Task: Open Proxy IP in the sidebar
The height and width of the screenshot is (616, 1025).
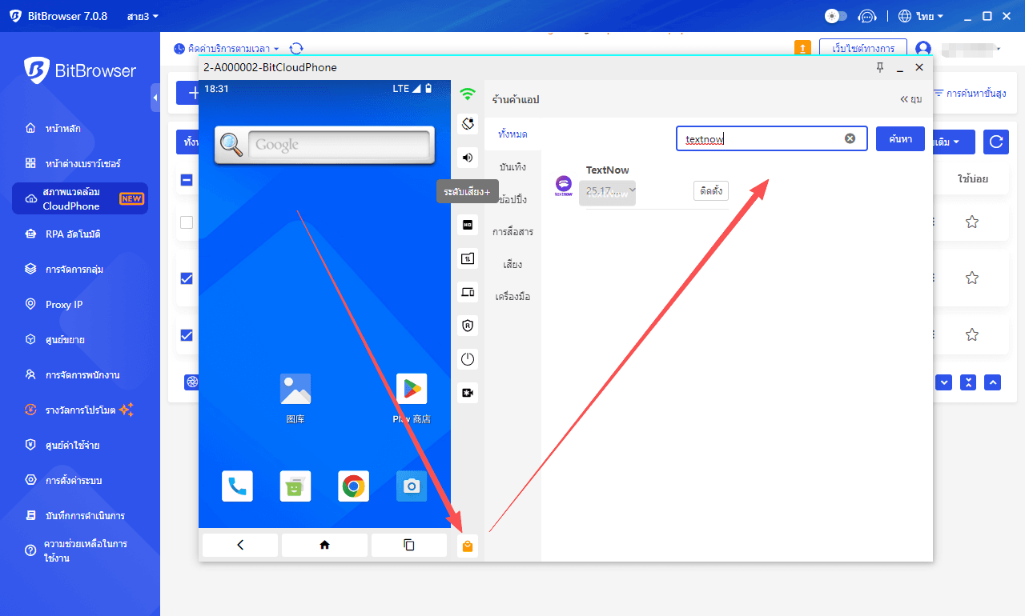Action: 64,304
